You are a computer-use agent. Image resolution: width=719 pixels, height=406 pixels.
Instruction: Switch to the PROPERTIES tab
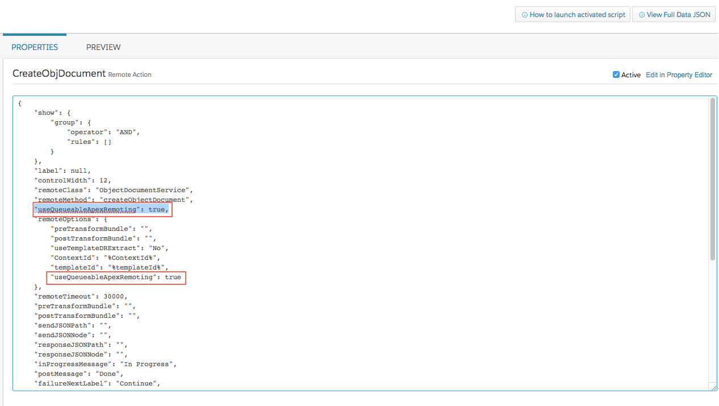[x=35, y=47]
